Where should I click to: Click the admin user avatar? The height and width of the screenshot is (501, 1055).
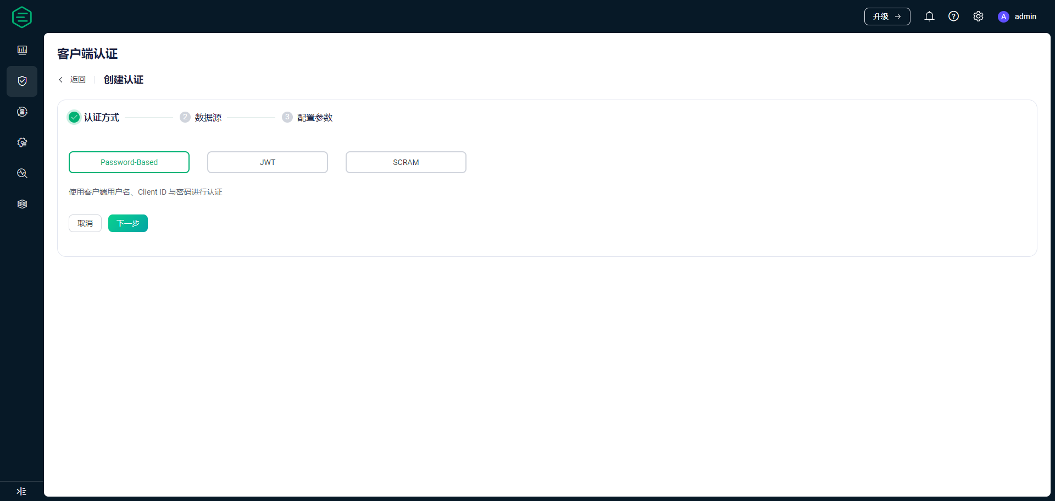1003,16
